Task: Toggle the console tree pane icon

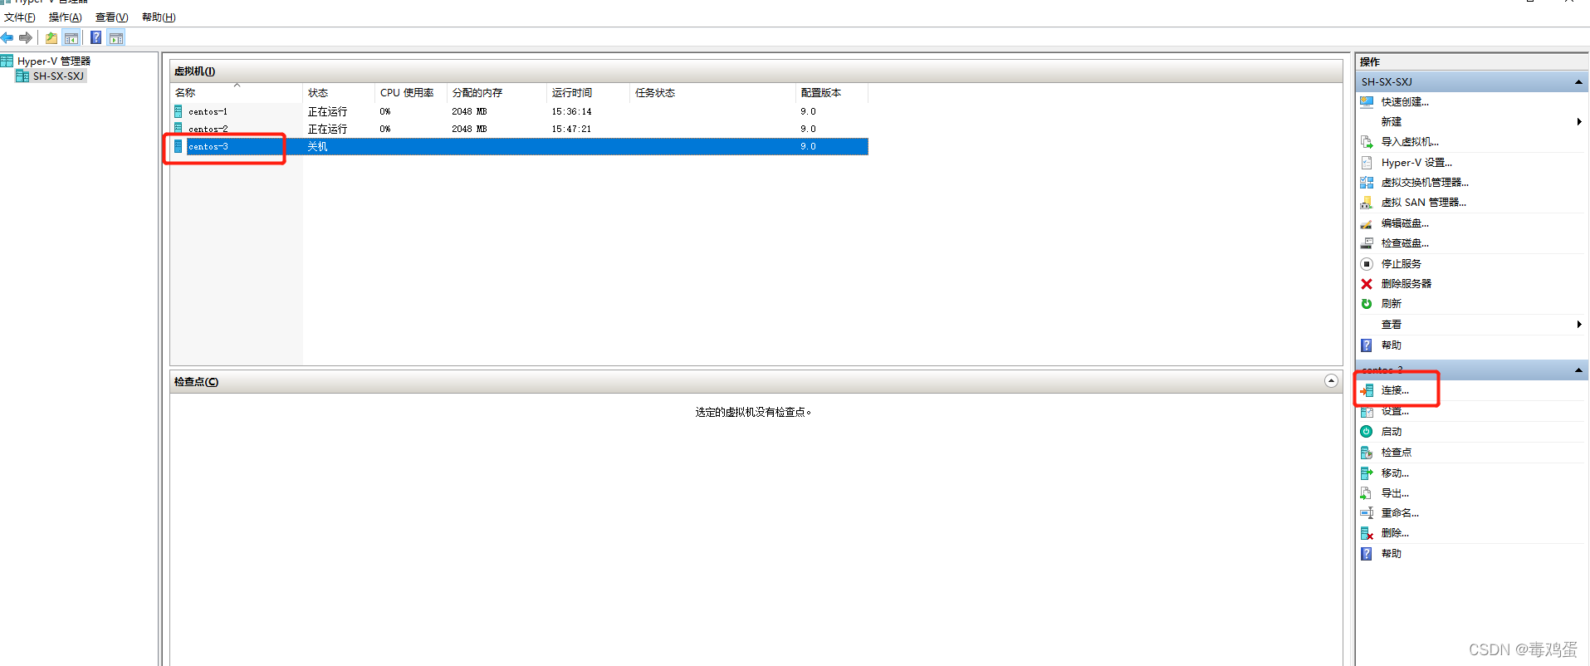Action: [71, 37]
